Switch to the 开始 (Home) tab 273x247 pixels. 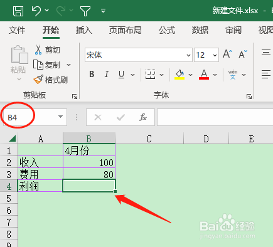51,31
